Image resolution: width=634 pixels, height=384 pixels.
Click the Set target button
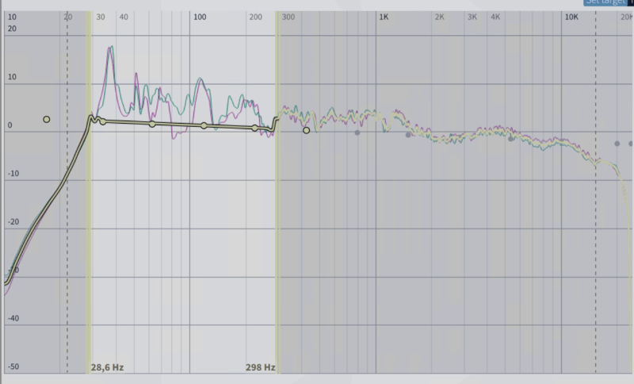click(x=607, y=2)
